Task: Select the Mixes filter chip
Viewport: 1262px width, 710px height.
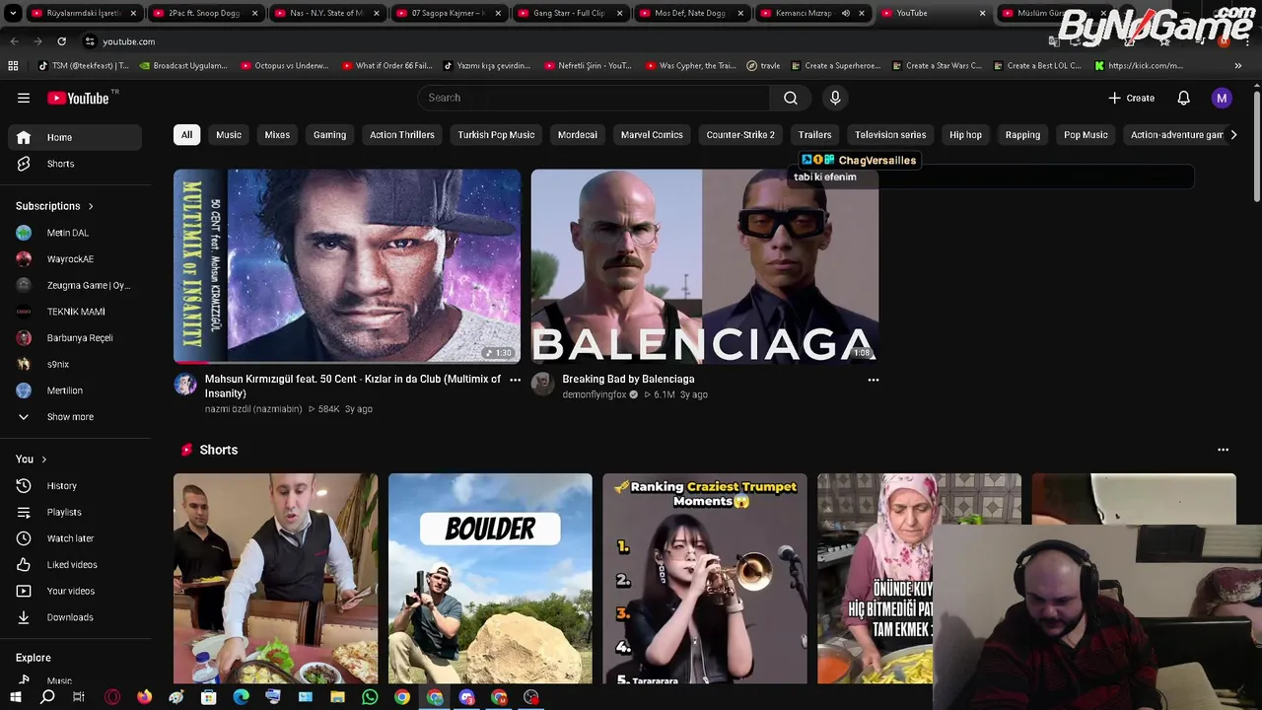Action: pos(277,134)
